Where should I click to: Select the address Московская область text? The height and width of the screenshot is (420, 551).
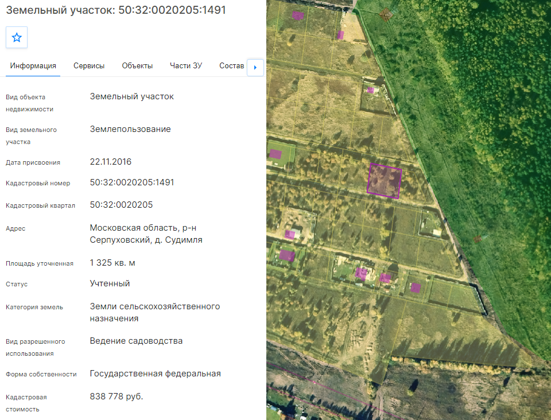(146, 234)
